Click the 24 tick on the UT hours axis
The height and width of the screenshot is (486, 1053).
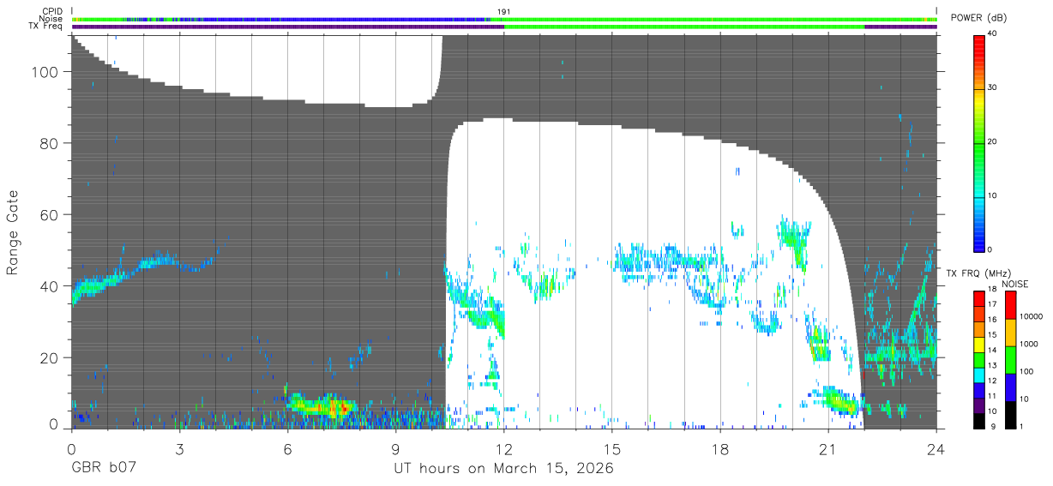936,448
